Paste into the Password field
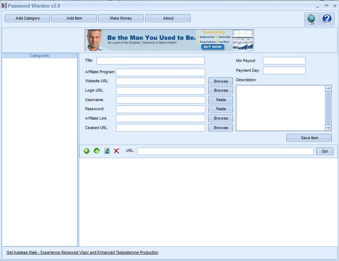 (221, 109)
